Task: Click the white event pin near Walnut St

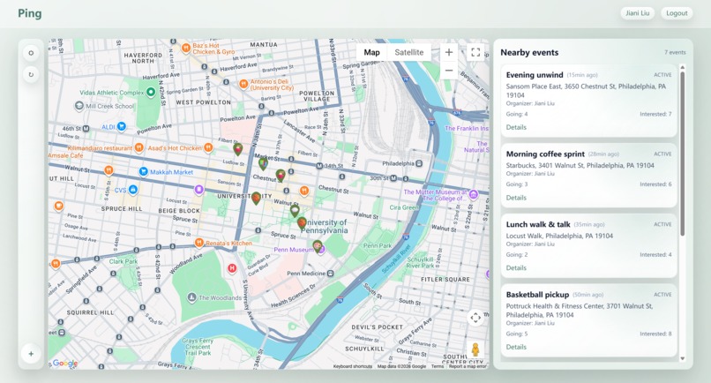Action: [x=295, y=211]
